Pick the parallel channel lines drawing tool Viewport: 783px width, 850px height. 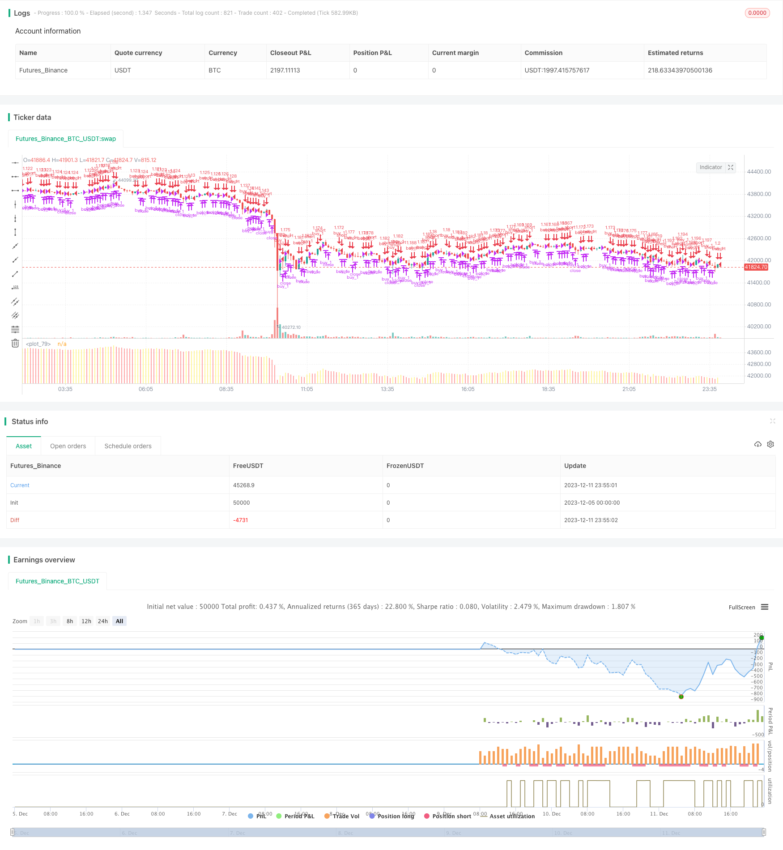(15, 302)
